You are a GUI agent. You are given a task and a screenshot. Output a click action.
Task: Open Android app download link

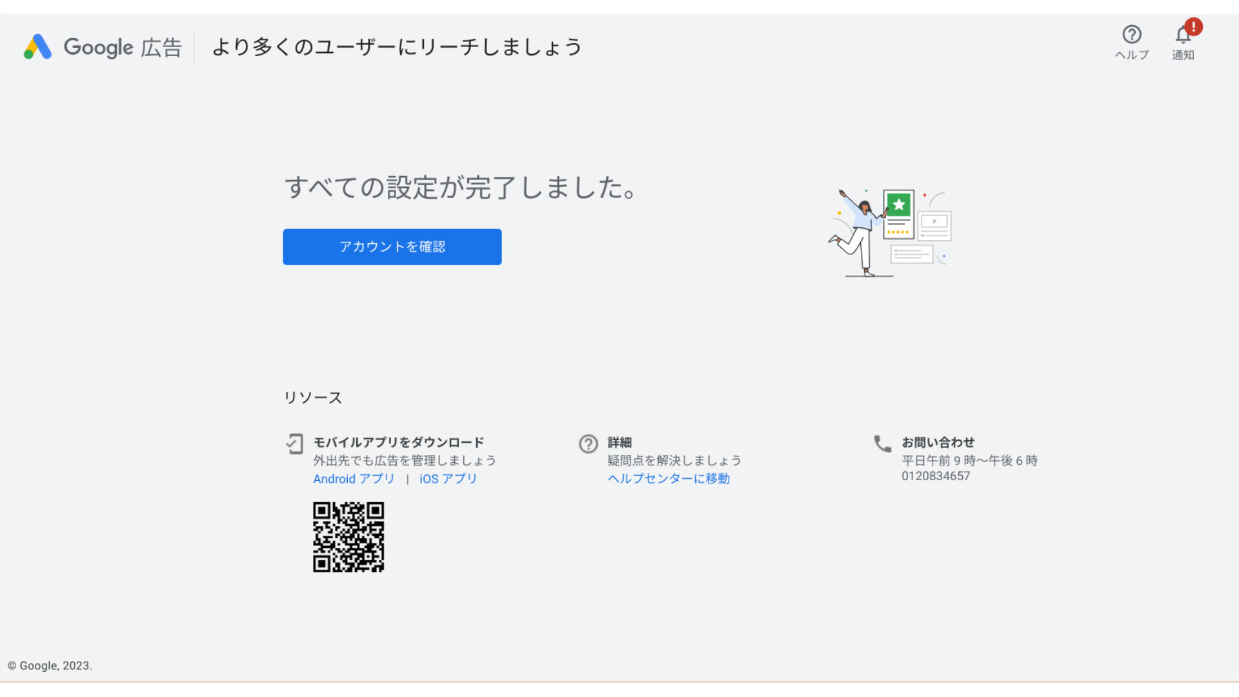352,478
